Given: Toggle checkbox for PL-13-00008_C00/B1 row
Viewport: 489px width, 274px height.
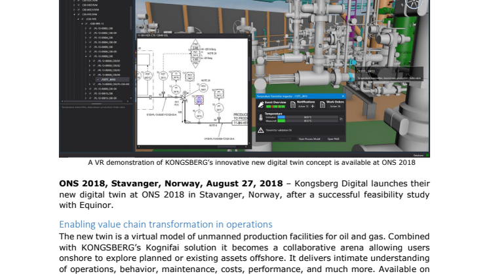Looking at the screenshot, I should pos(94,61).
